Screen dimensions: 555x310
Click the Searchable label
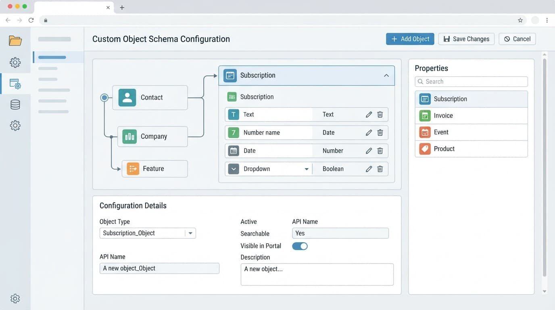pyautogui.click(x=255, y=234)
